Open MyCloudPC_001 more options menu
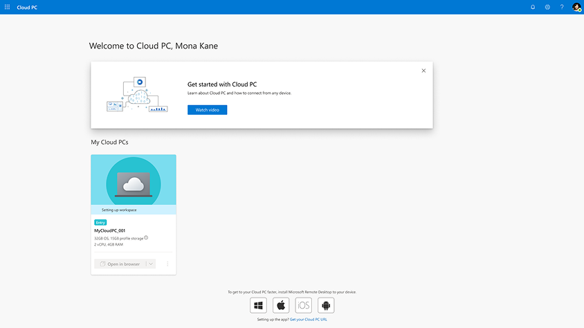584x328 pixels. [167, 264]
